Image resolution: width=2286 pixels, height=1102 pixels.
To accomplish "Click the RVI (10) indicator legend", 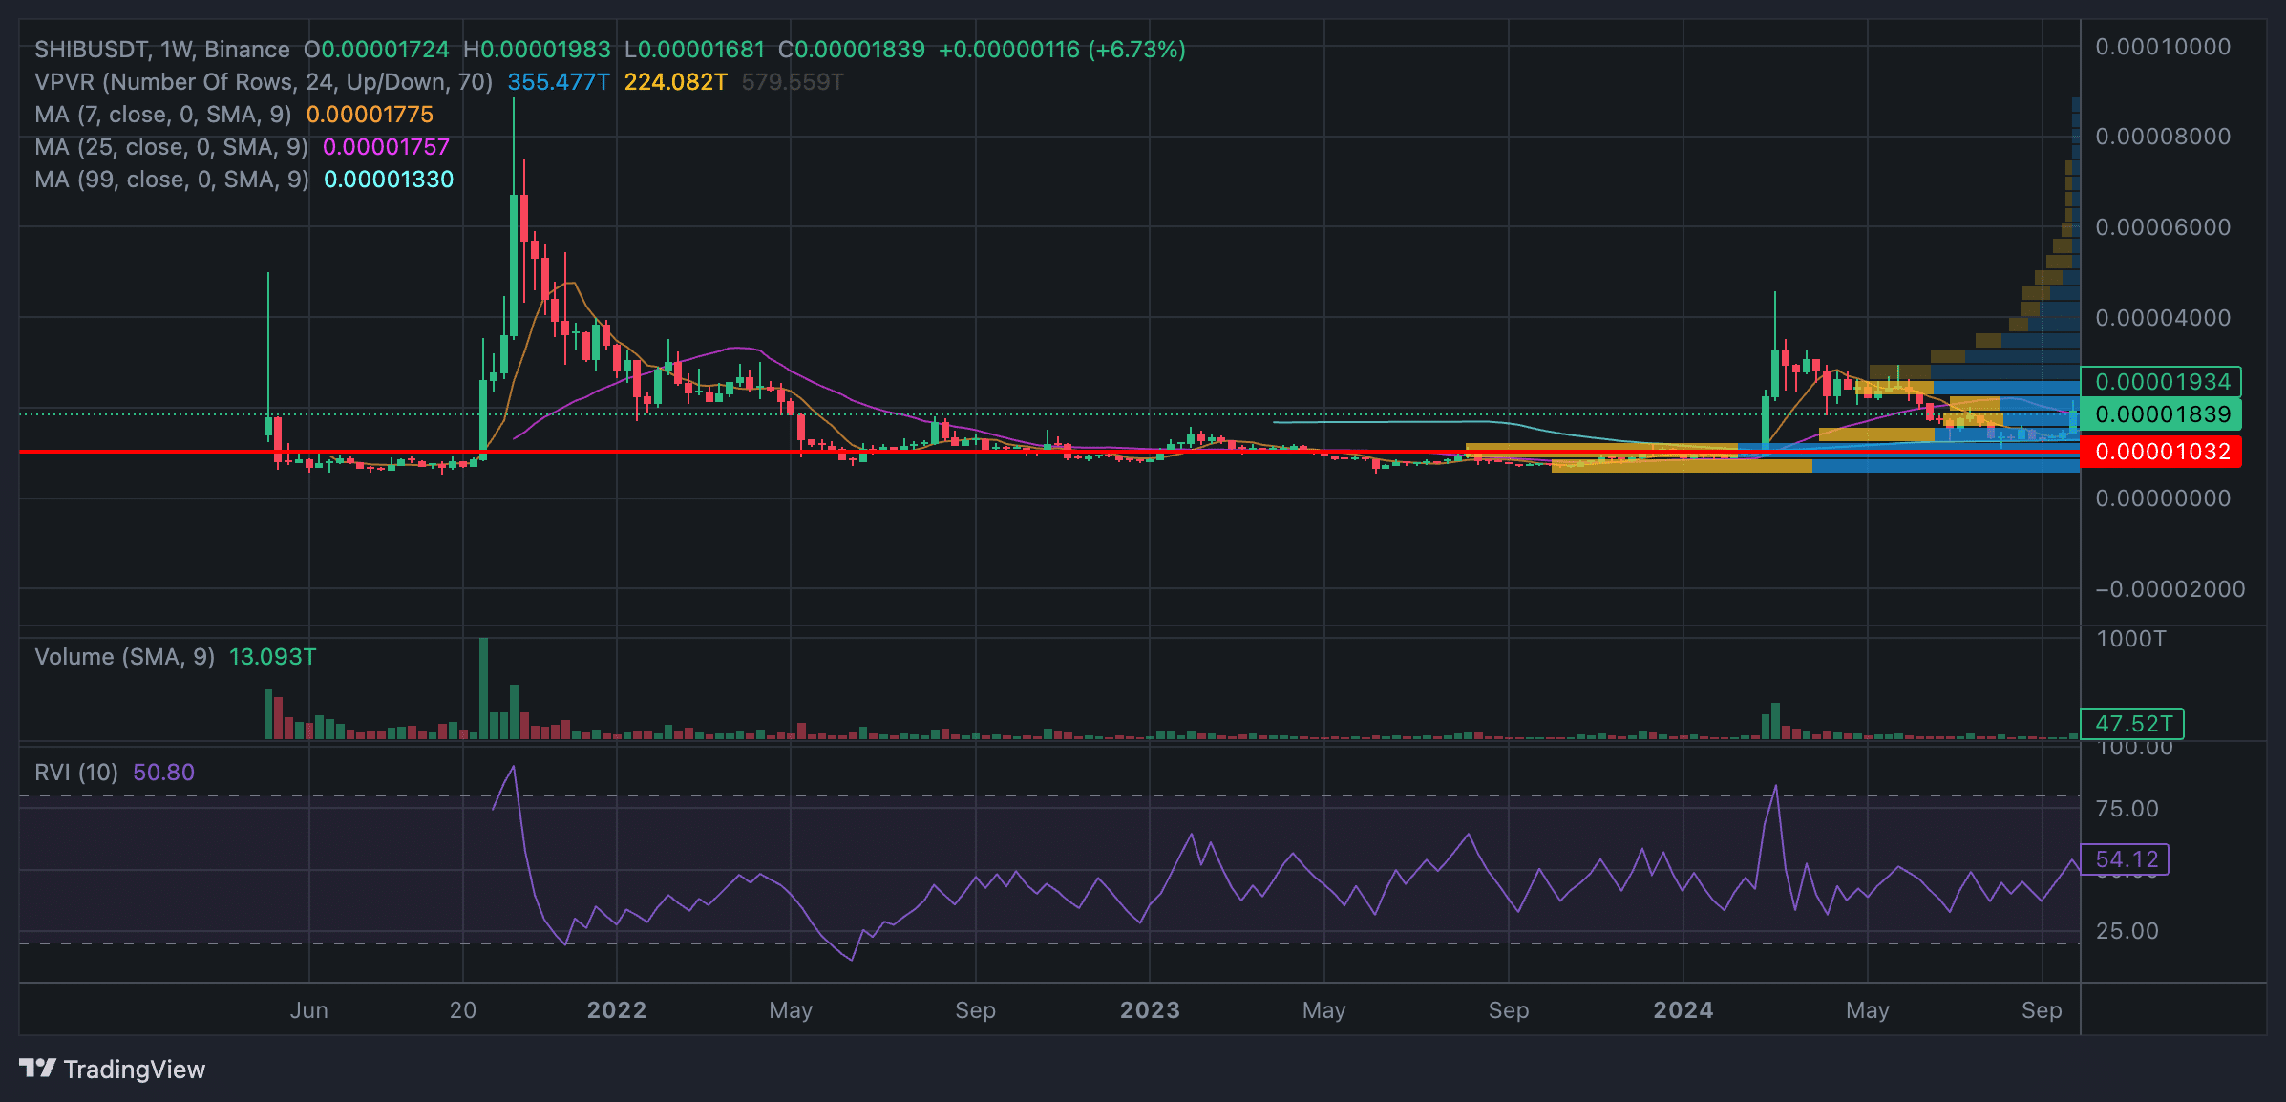I will tap(76, 773).
